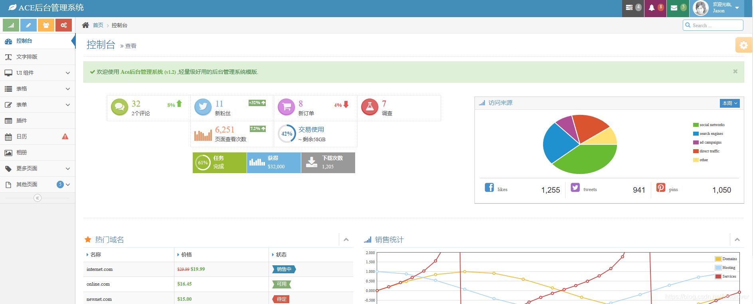Click the red warning icon beside 日历
Image resolution: width=753 pixels, height=304 pixels.
(x=65, y=136)
